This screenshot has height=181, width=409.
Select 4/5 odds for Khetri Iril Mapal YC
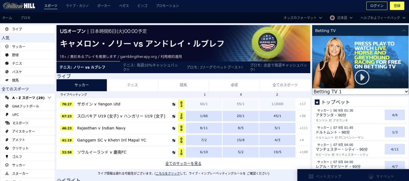tap(277, 140)
